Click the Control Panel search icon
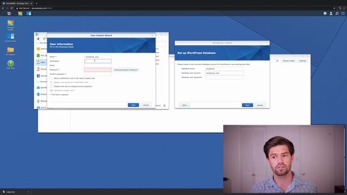 (44, 38)
